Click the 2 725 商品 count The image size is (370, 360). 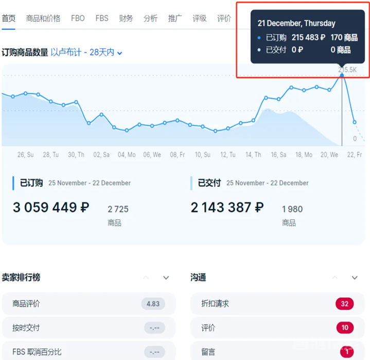click(118, 216)
